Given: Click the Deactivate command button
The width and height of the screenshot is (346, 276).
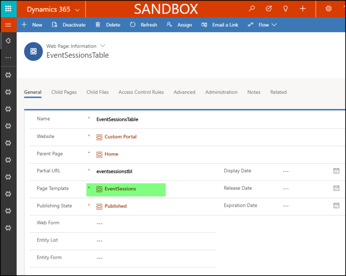Looking at the screenshot, I should click(x=69, y=25).
